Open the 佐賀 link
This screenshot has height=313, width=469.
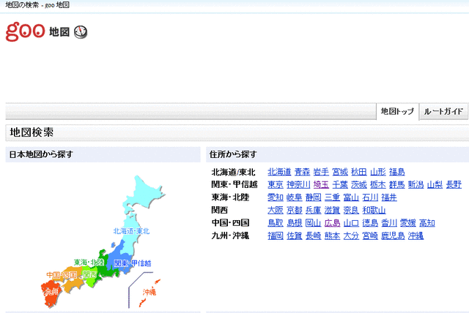pyautogui.click(x=295, y=235)
